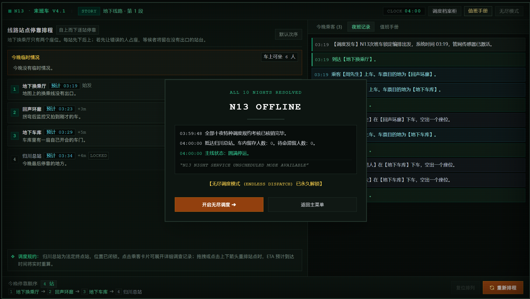Click the LOCKED tag on 归川总站
530x299 pixels.
click(99, 156)
